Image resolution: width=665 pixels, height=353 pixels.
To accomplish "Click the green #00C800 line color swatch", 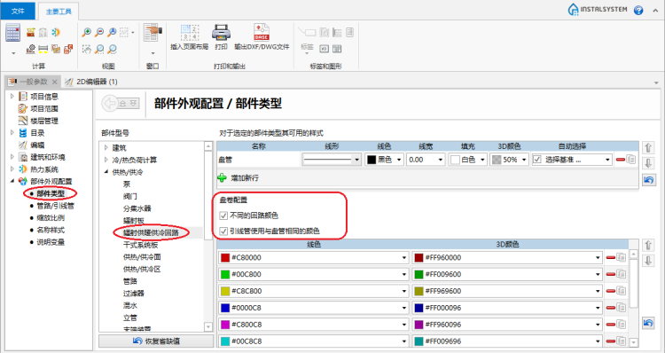I will (x=225, y=274).
